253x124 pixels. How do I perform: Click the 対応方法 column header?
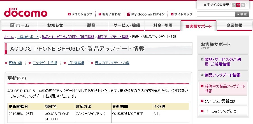[x=93, y=107]
